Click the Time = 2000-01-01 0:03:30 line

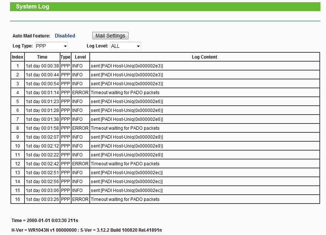click(x=45, y=221)
